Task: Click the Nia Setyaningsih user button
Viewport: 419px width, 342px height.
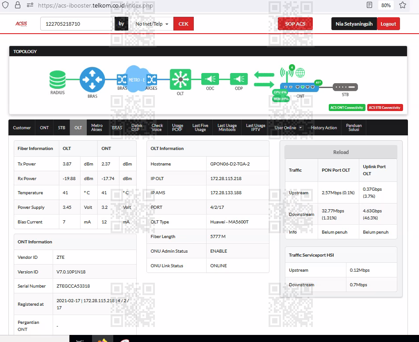Action: (354, 24)
